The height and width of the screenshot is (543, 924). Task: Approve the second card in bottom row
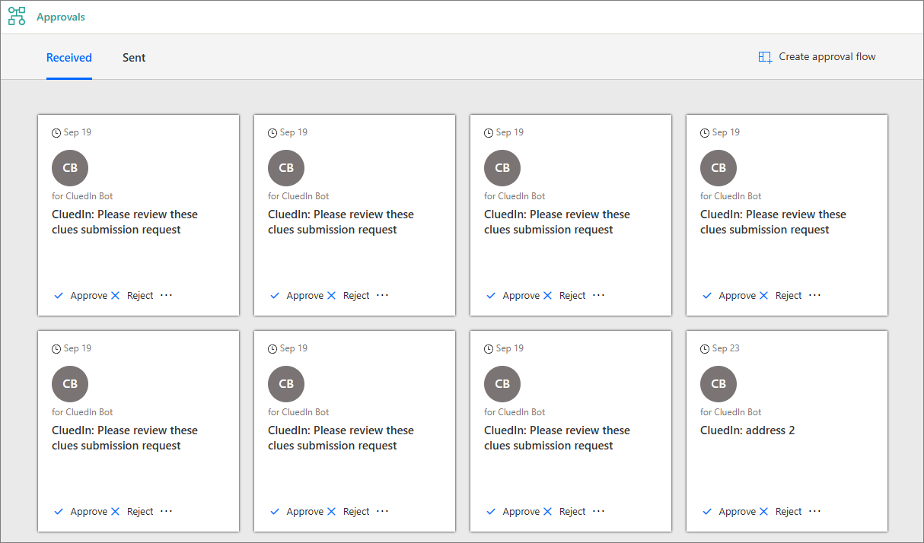(x=297, y=512)
